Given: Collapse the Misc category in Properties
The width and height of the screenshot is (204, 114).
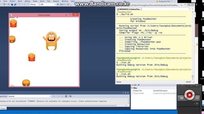Looking at the screenshot, I should coord(132,88).
